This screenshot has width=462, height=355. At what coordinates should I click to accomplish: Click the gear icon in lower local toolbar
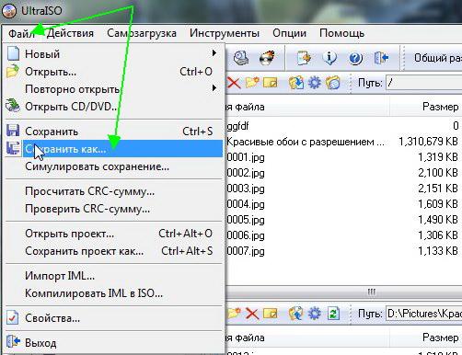315,314
